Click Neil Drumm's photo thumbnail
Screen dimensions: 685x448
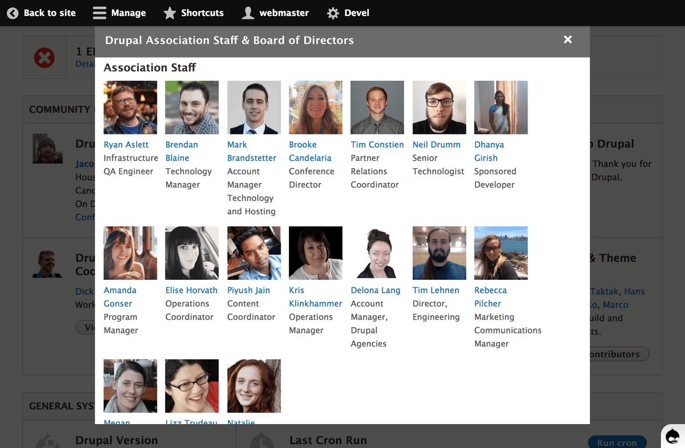[x=439, y=107]
